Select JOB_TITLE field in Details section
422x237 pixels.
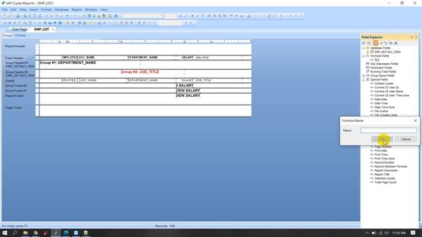click(204, 80)
